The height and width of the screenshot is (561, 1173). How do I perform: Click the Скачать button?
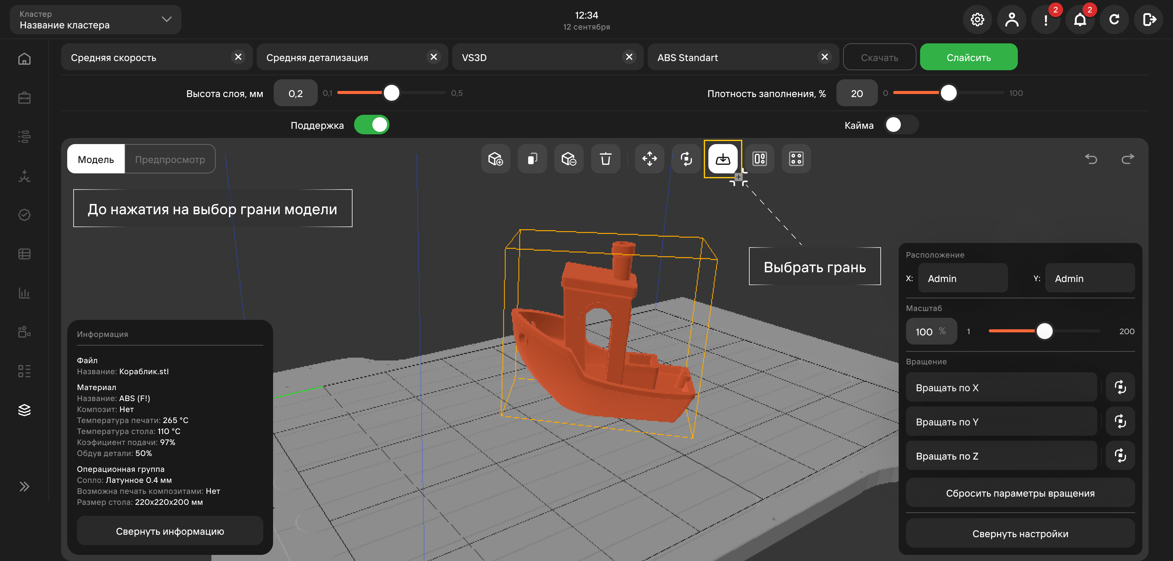click(879, 57)
